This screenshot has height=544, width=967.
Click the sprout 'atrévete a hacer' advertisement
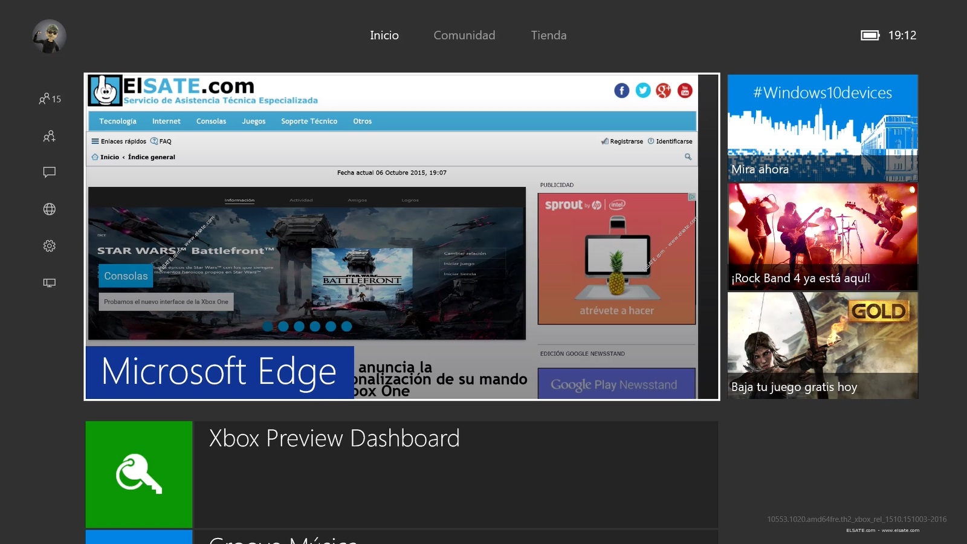pos(616,259)
